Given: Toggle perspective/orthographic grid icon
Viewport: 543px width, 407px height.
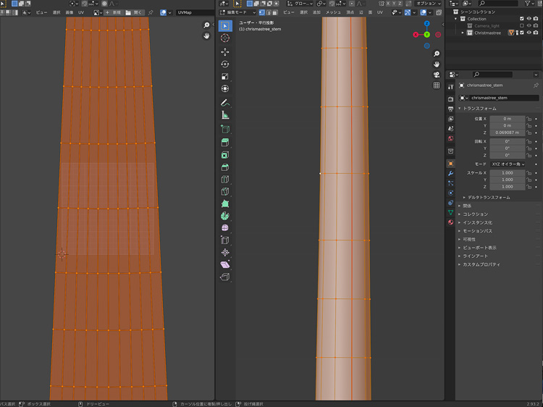Looking at the screenshot, I should tap(437, 85).
